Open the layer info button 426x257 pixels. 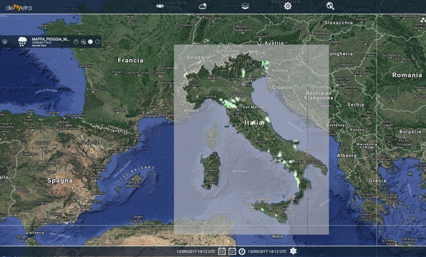(x=97, y=42)
